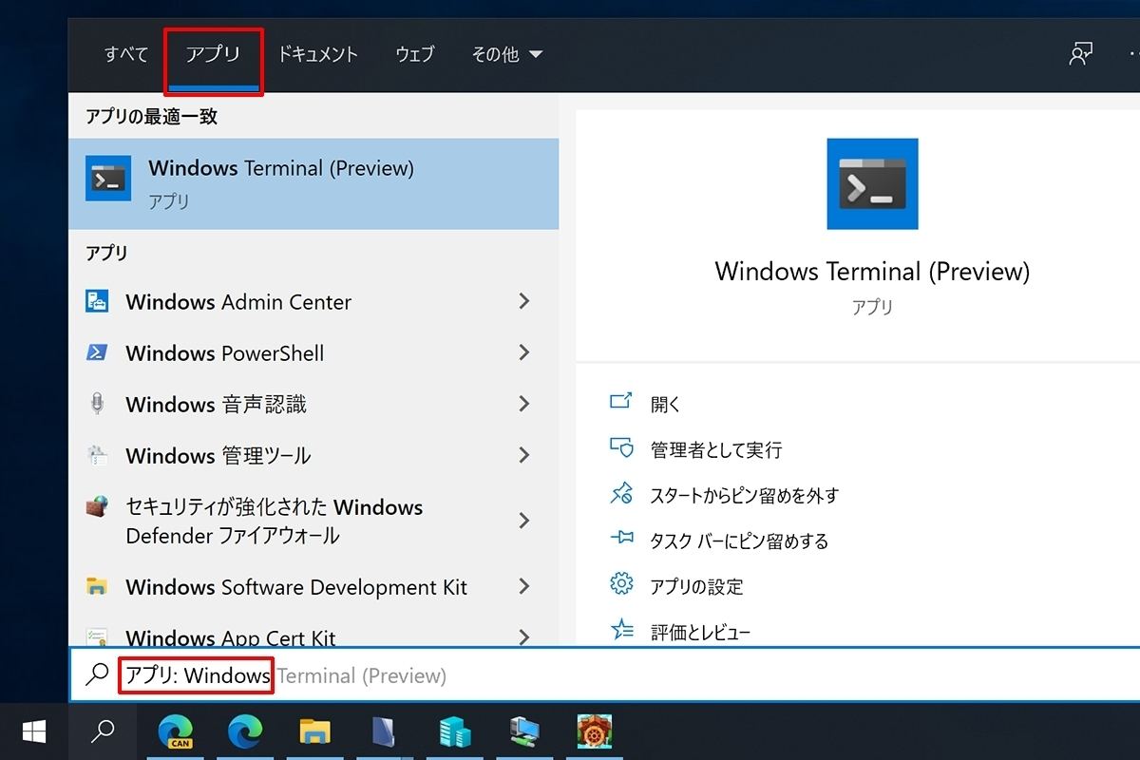Open the purple document app on taskbar
Screen dimensions: 1140x760
(385, 731)
